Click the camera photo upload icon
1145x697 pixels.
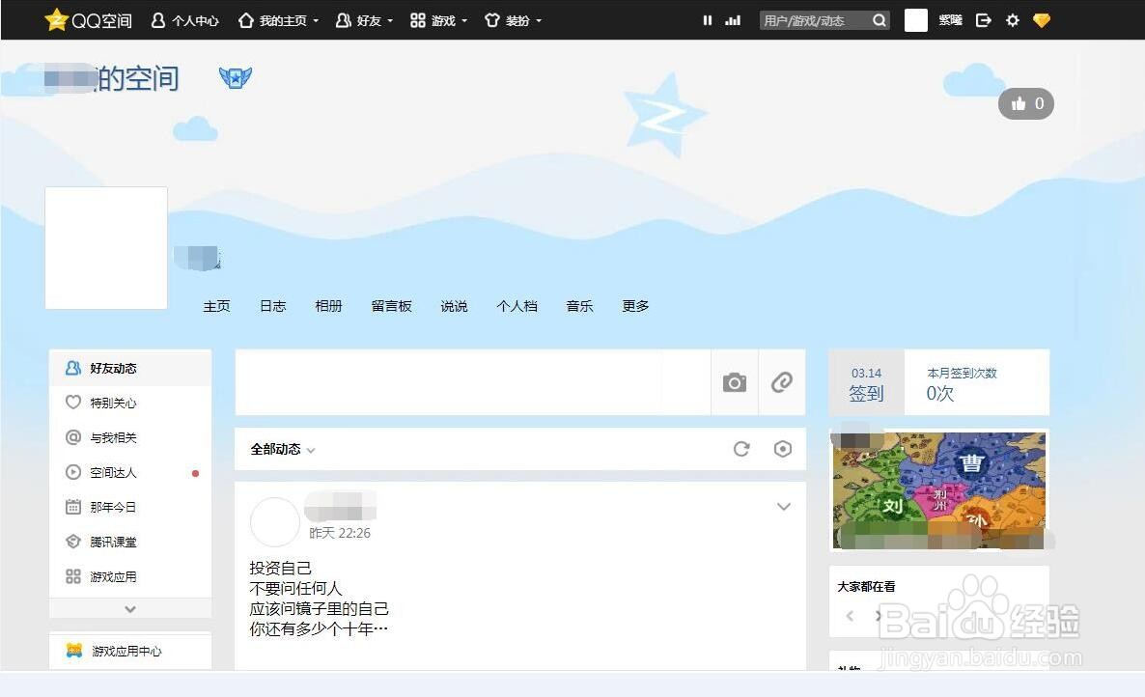click(735, 381)
